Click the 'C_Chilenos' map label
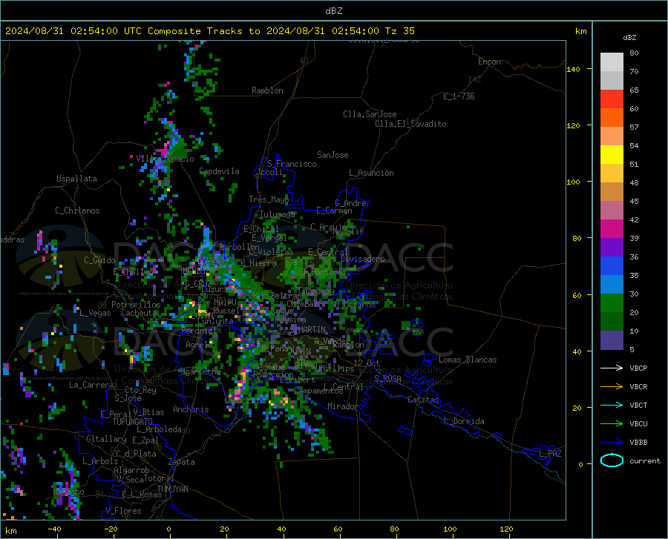Image resolution: width=668 pixels, height=539 pixels. [x=77, y=211]
